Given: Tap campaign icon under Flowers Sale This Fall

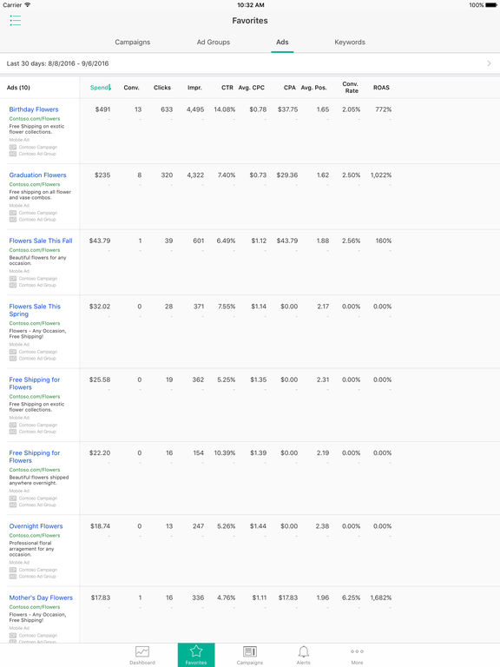Looking at the screenshot, I should click(13, 278).
